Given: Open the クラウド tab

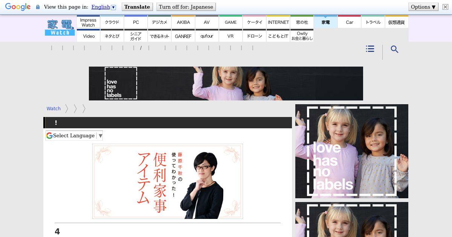Looking at the screenshot, I should click(x=112, y=22).
